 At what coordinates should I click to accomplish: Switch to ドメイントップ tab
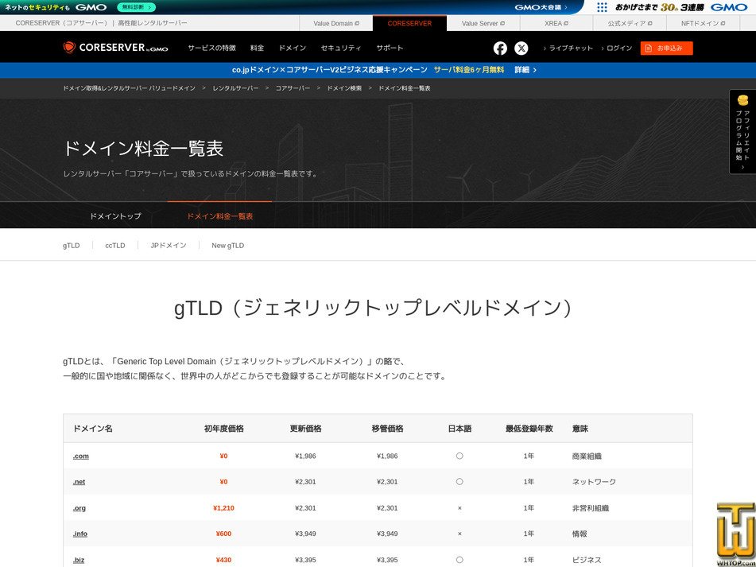coord(115,216)
